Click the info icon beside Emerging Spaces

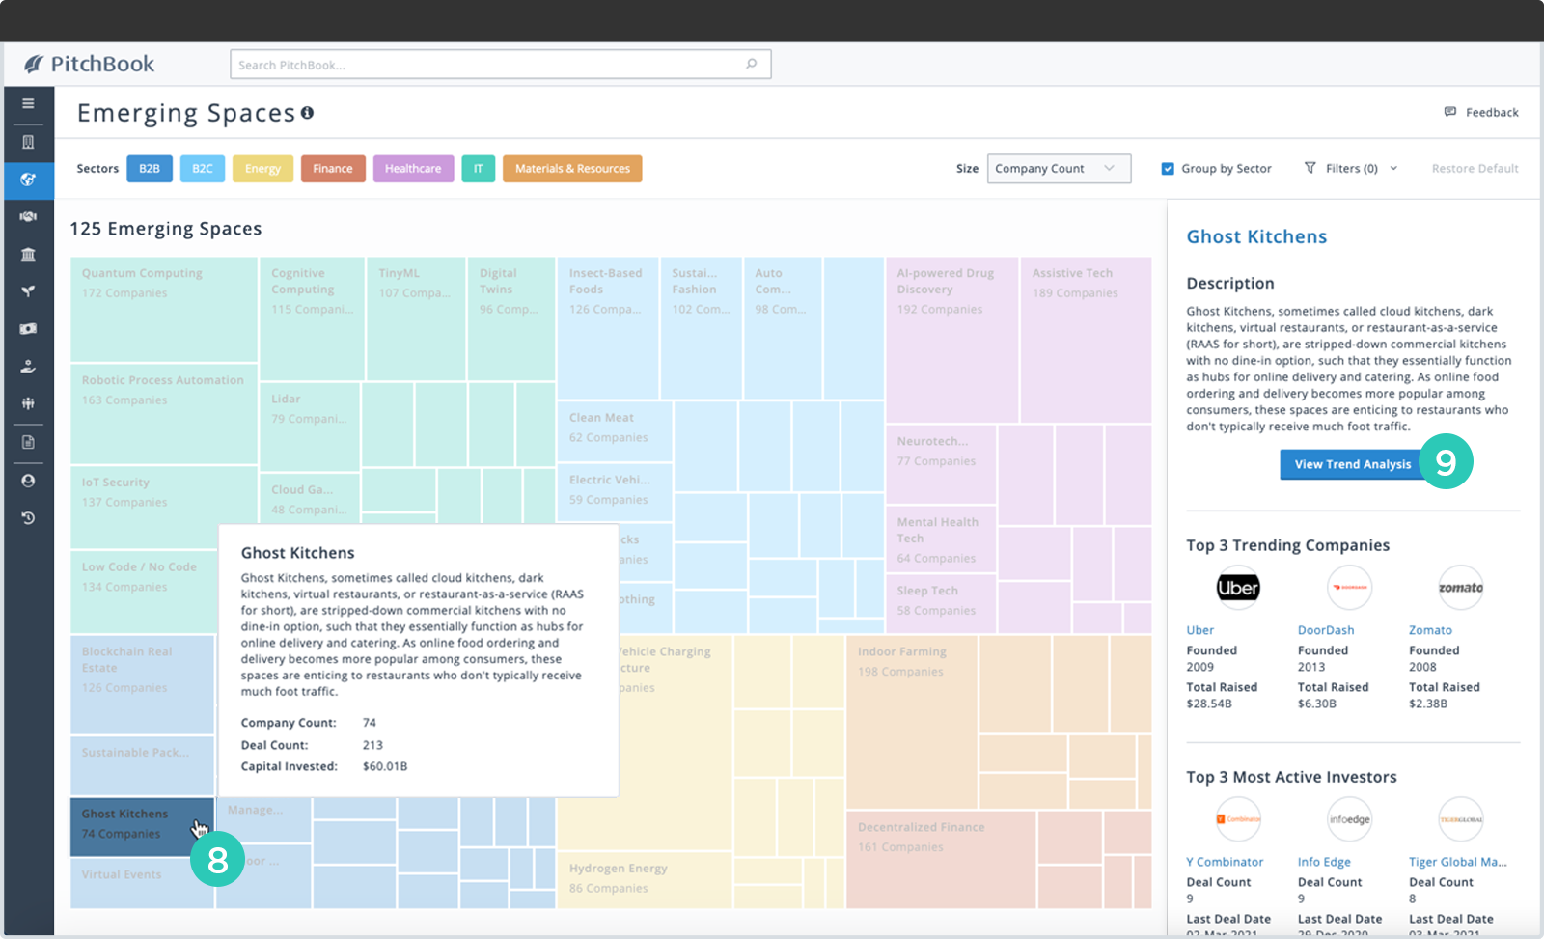coord(307,113)
